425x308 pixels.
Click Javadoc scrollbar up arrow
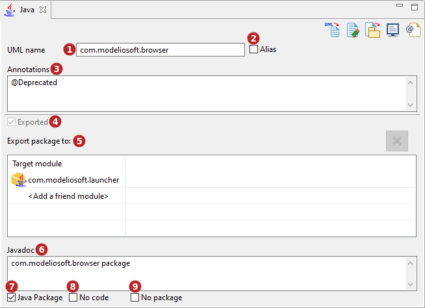410,263
